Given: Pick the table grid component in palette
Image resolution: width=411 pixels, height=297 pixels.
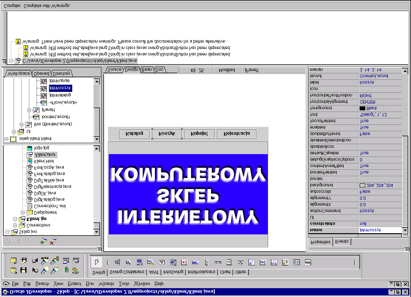Looking at the screenshot, I should pyautogui.click(x=297, y=262).
